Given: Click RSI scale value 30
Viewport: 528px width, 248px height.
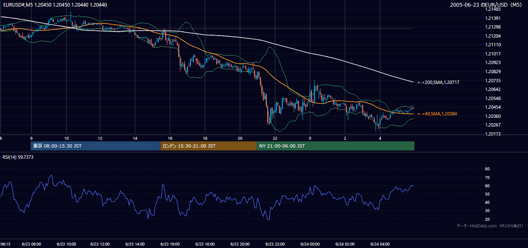Looking at the screenshot, I should pos(487,211).
